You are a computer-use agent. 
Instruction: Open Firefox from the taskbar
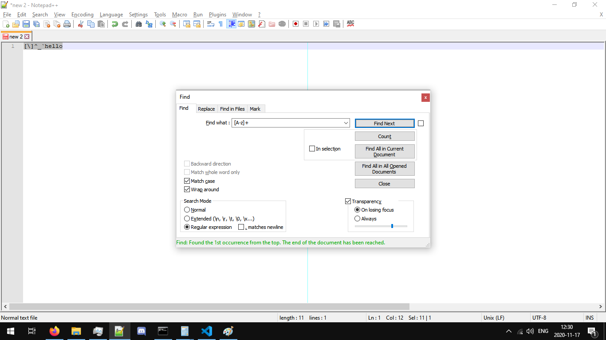click(55, 331)
